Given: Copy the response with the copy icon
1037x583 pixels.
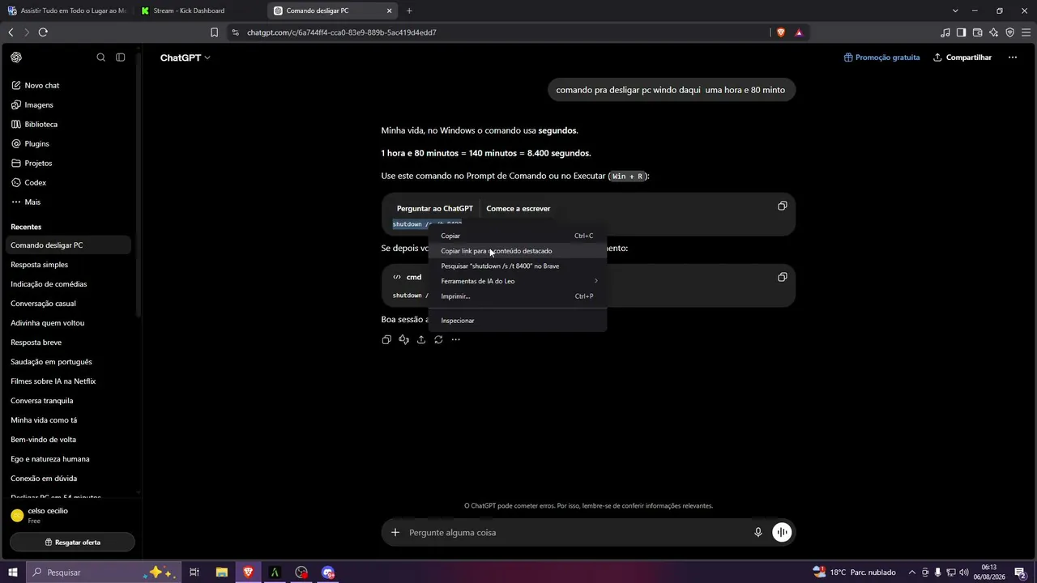Looking at the screenshot, I should [386, 339].
